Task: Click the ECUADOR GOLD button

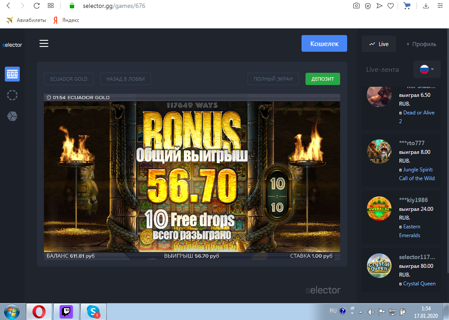Action: 69,79
